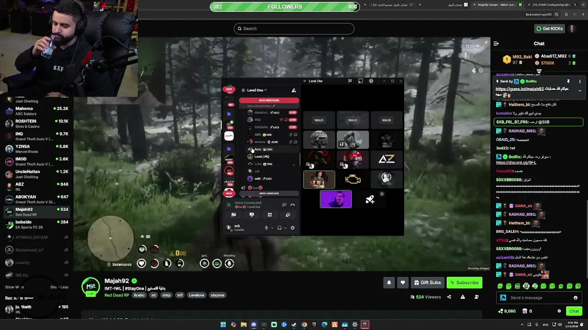
Task: Expand the pinned BotRix message chevron
Action: (x=580, y=90)
